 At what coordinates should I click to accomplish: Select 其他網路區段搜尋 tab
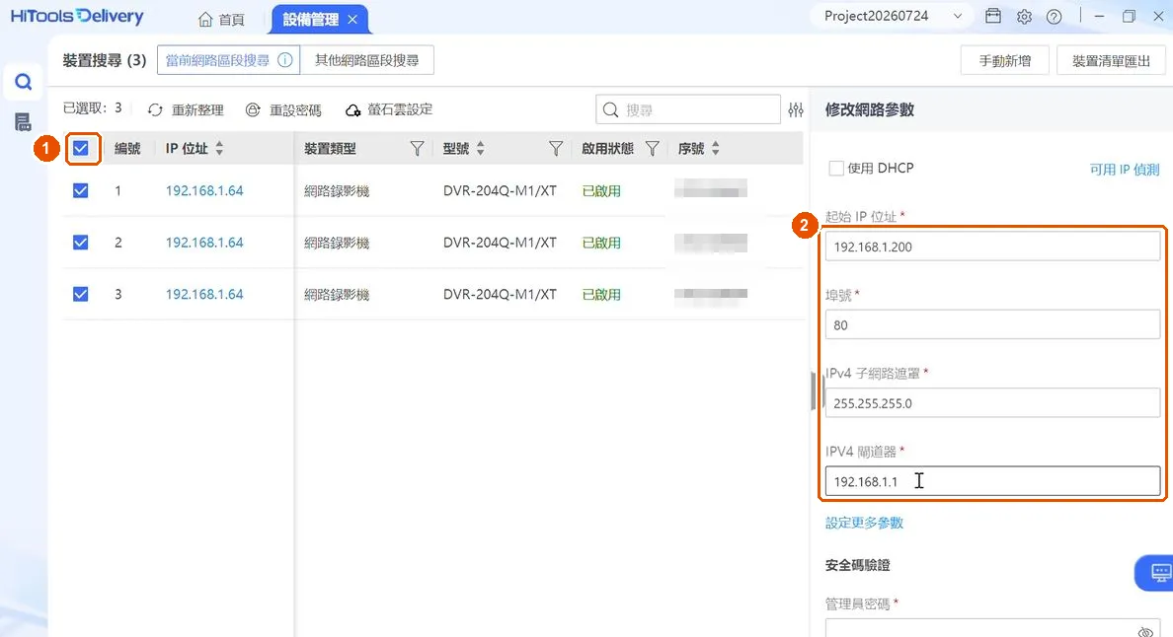(366, 60)
